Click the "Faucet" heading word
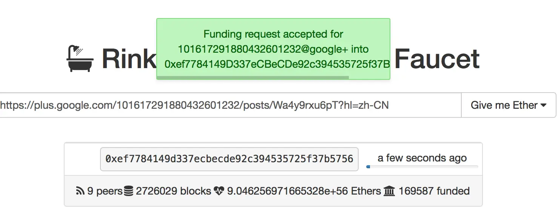The width and height of the screenshot is (558, 207). pos(437,59)
